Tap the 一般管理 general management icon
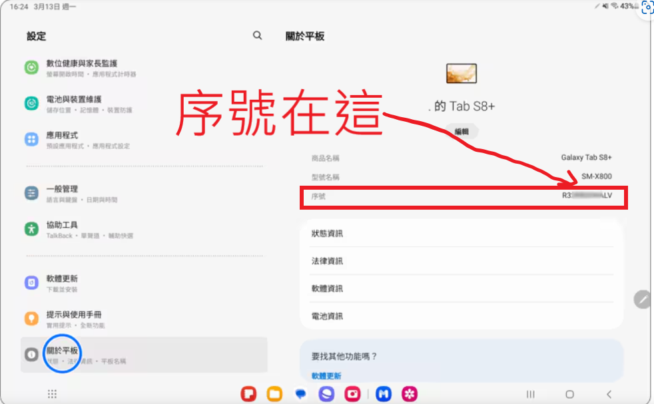Image resolution: width=654 pixels, height=404 pixels. point(31,194)
